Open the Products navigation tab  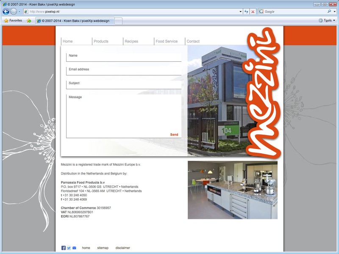[101, 41]
